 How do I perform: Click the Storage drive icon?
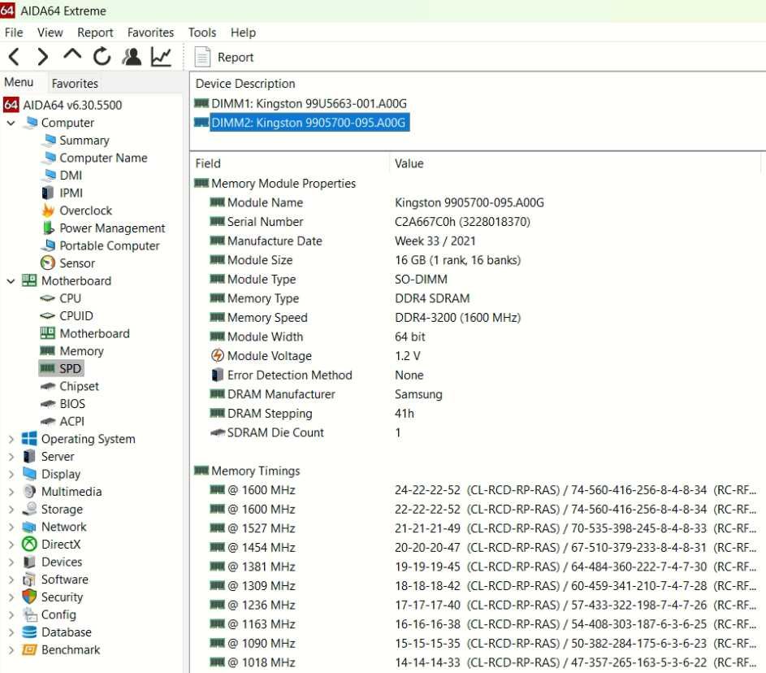coord(29,510)
